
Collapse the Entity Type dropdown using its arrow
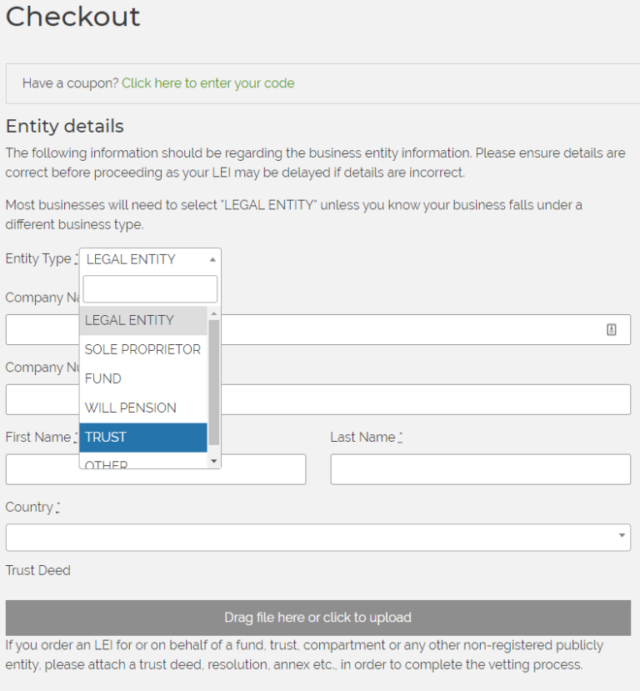[x=213, y=259]
